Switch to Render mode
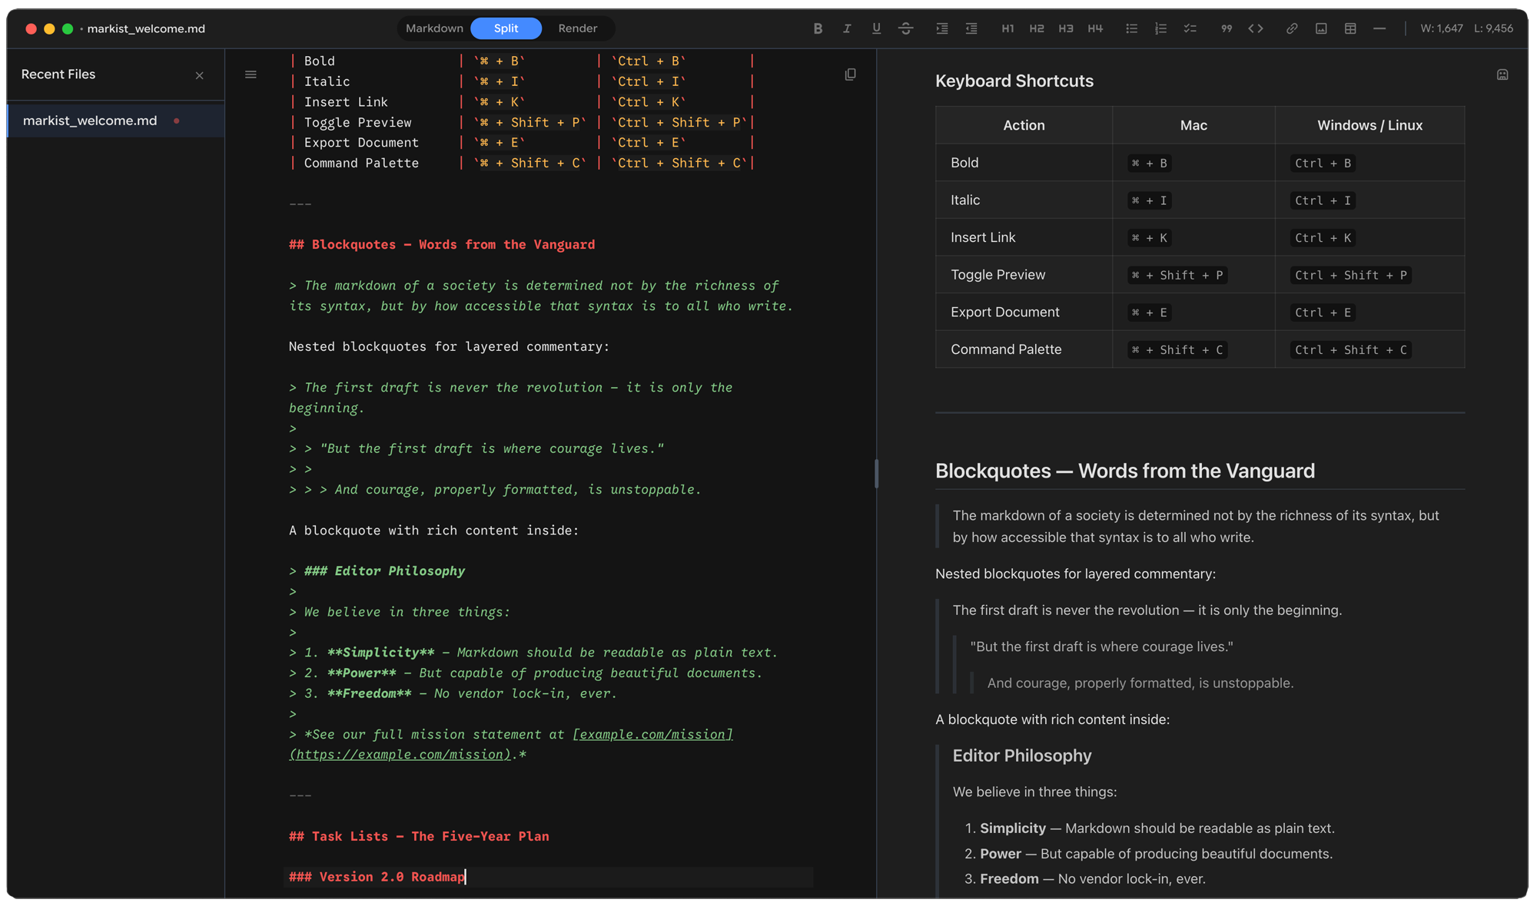This screenshot has height=906, width=1537. coord(578,28)
